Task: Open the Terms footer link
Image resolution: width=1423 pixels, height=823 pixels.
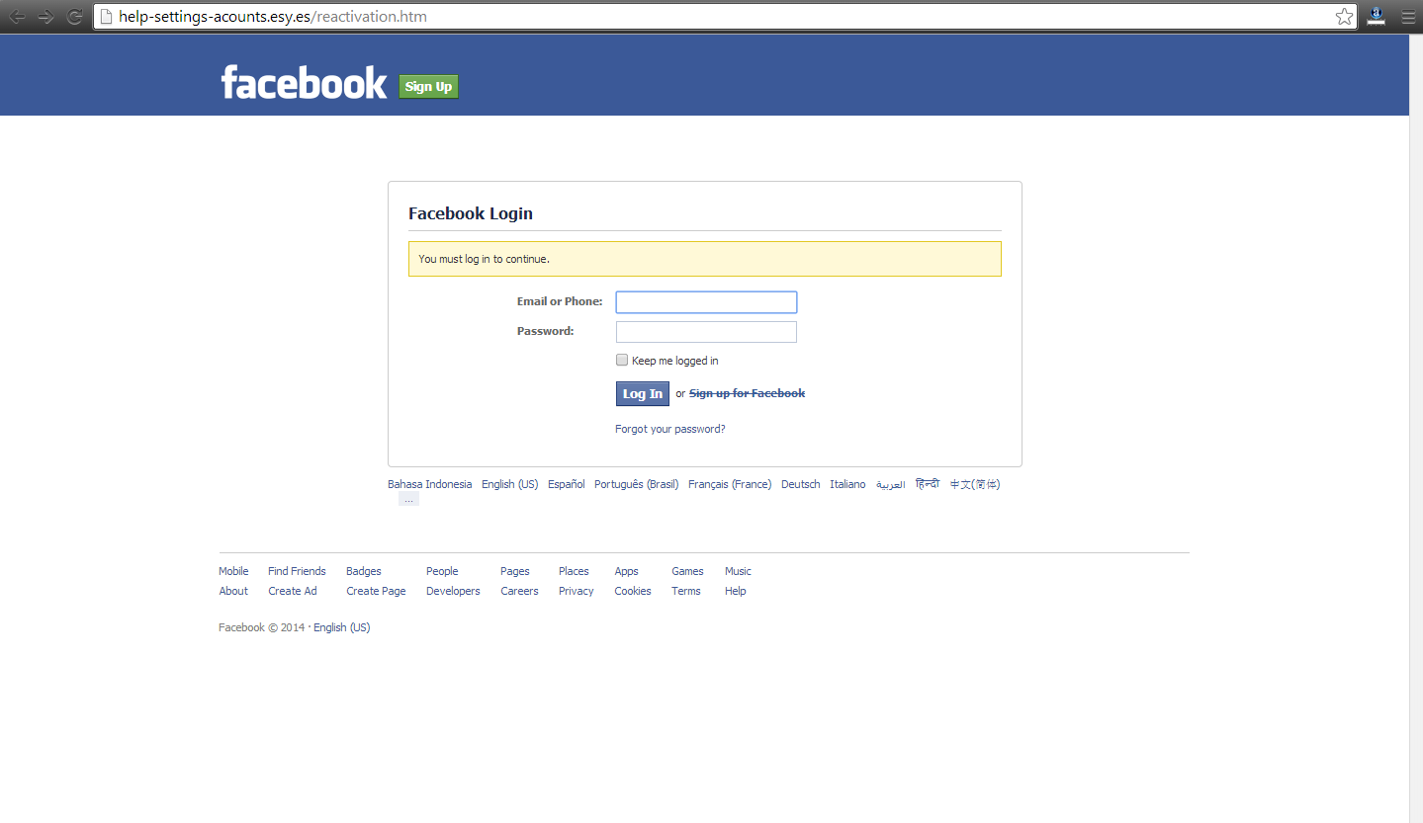Action: click(x=686, y=591)
